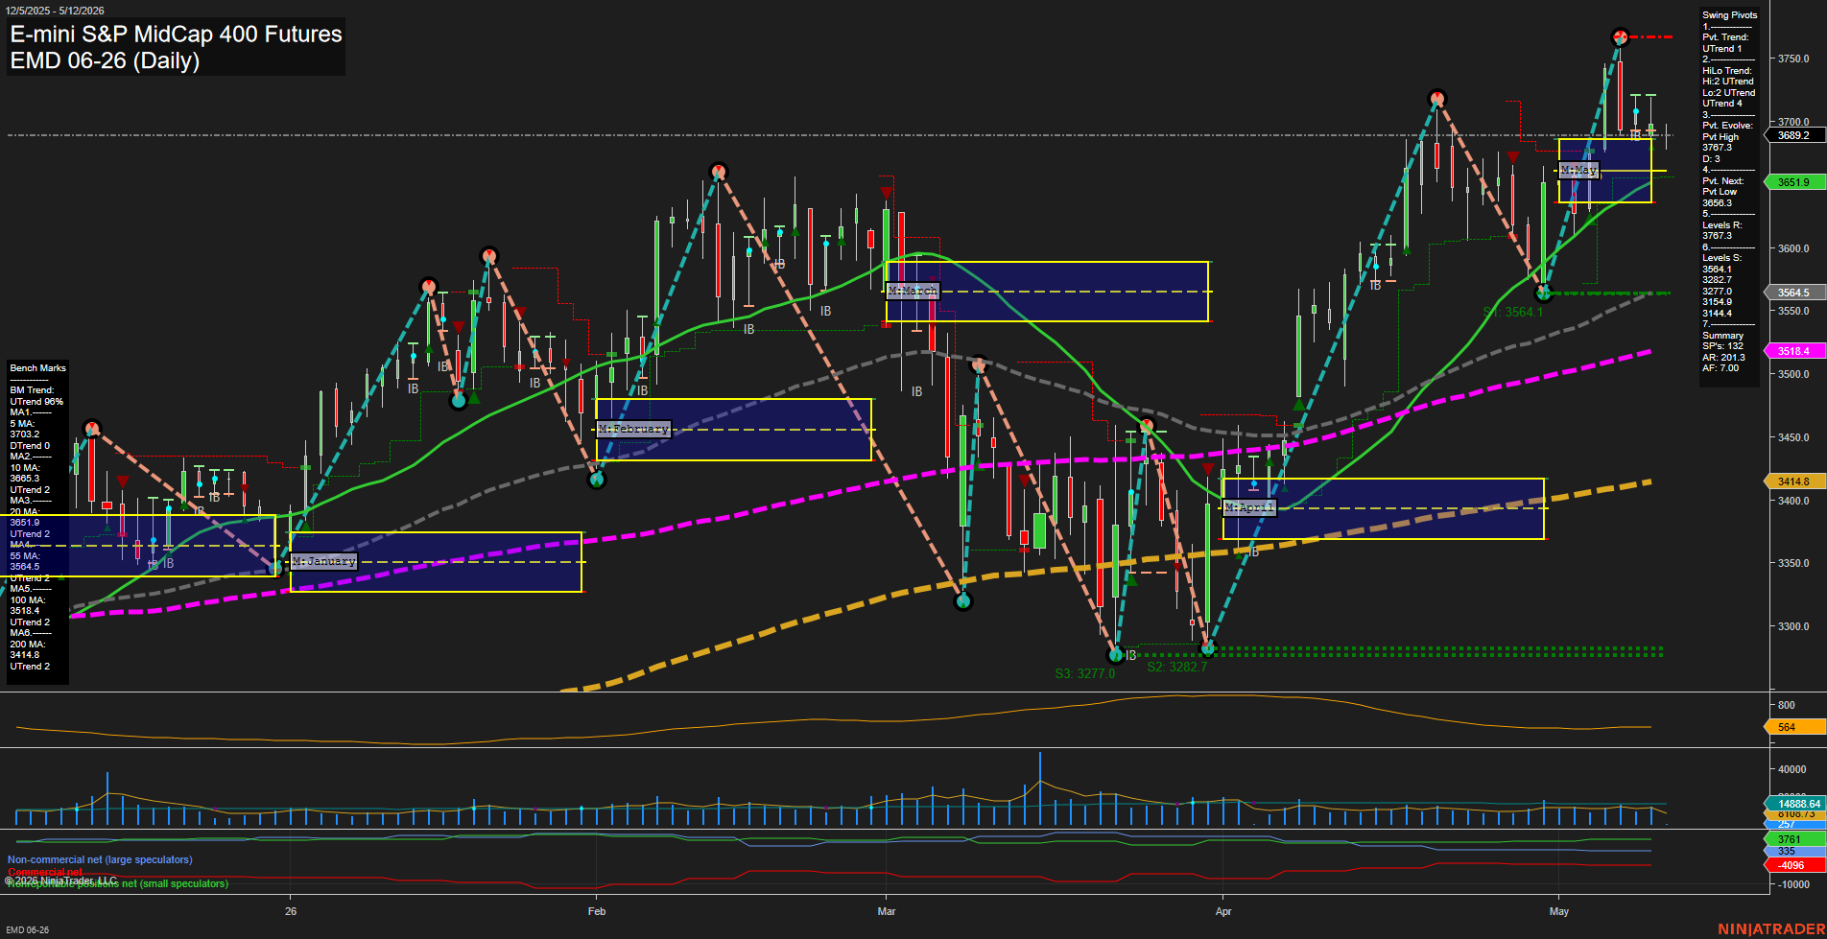Screen dimensions: 1827x939
Task: Select the M:March monthly range label
Action: coord(913,291)
